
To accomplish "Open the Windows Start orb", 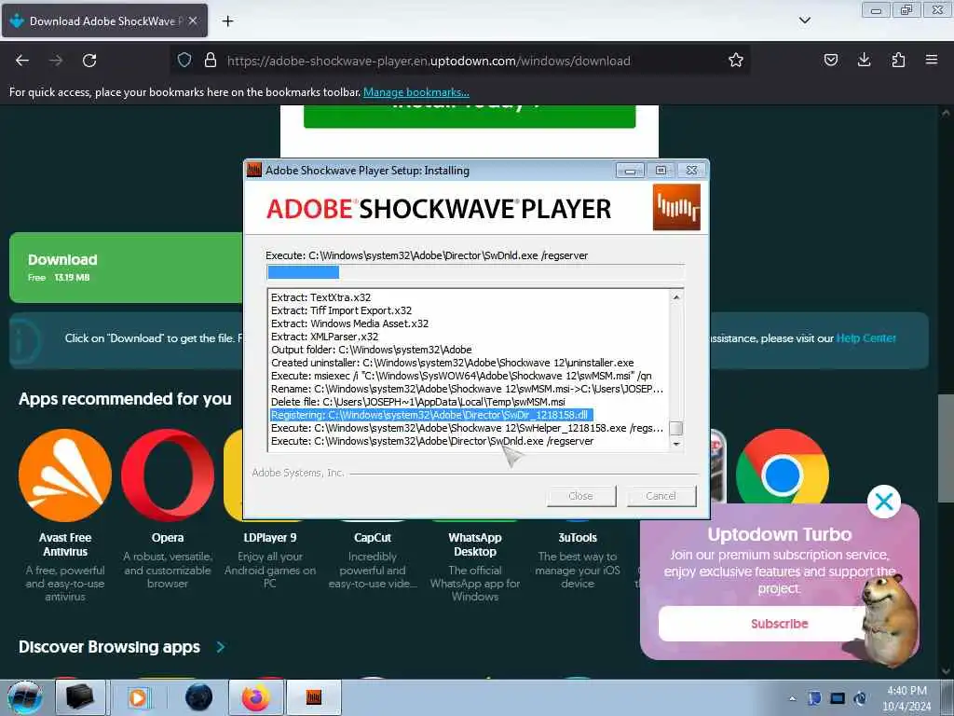I will [25, 697].
